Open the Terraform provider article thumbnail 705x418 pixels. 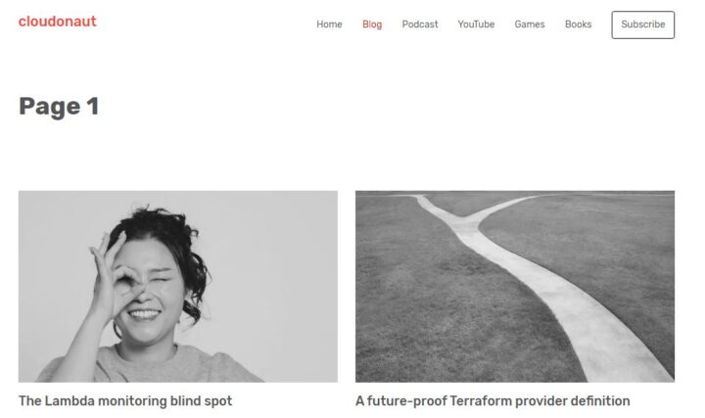click(515, 286)
